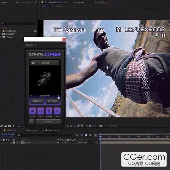Switch to the Project panel tab
The image size is (170, 170).
[4, 2]
